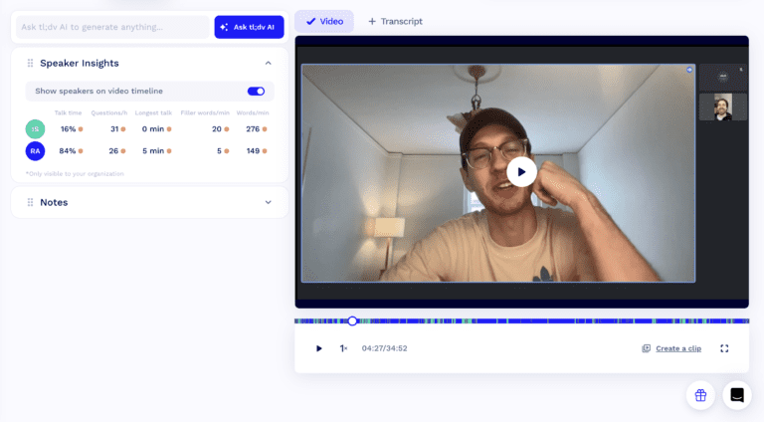Enter fullscreen with the expand icon
Viewport: 764px width, 422px height.
[x=724, y=348]
